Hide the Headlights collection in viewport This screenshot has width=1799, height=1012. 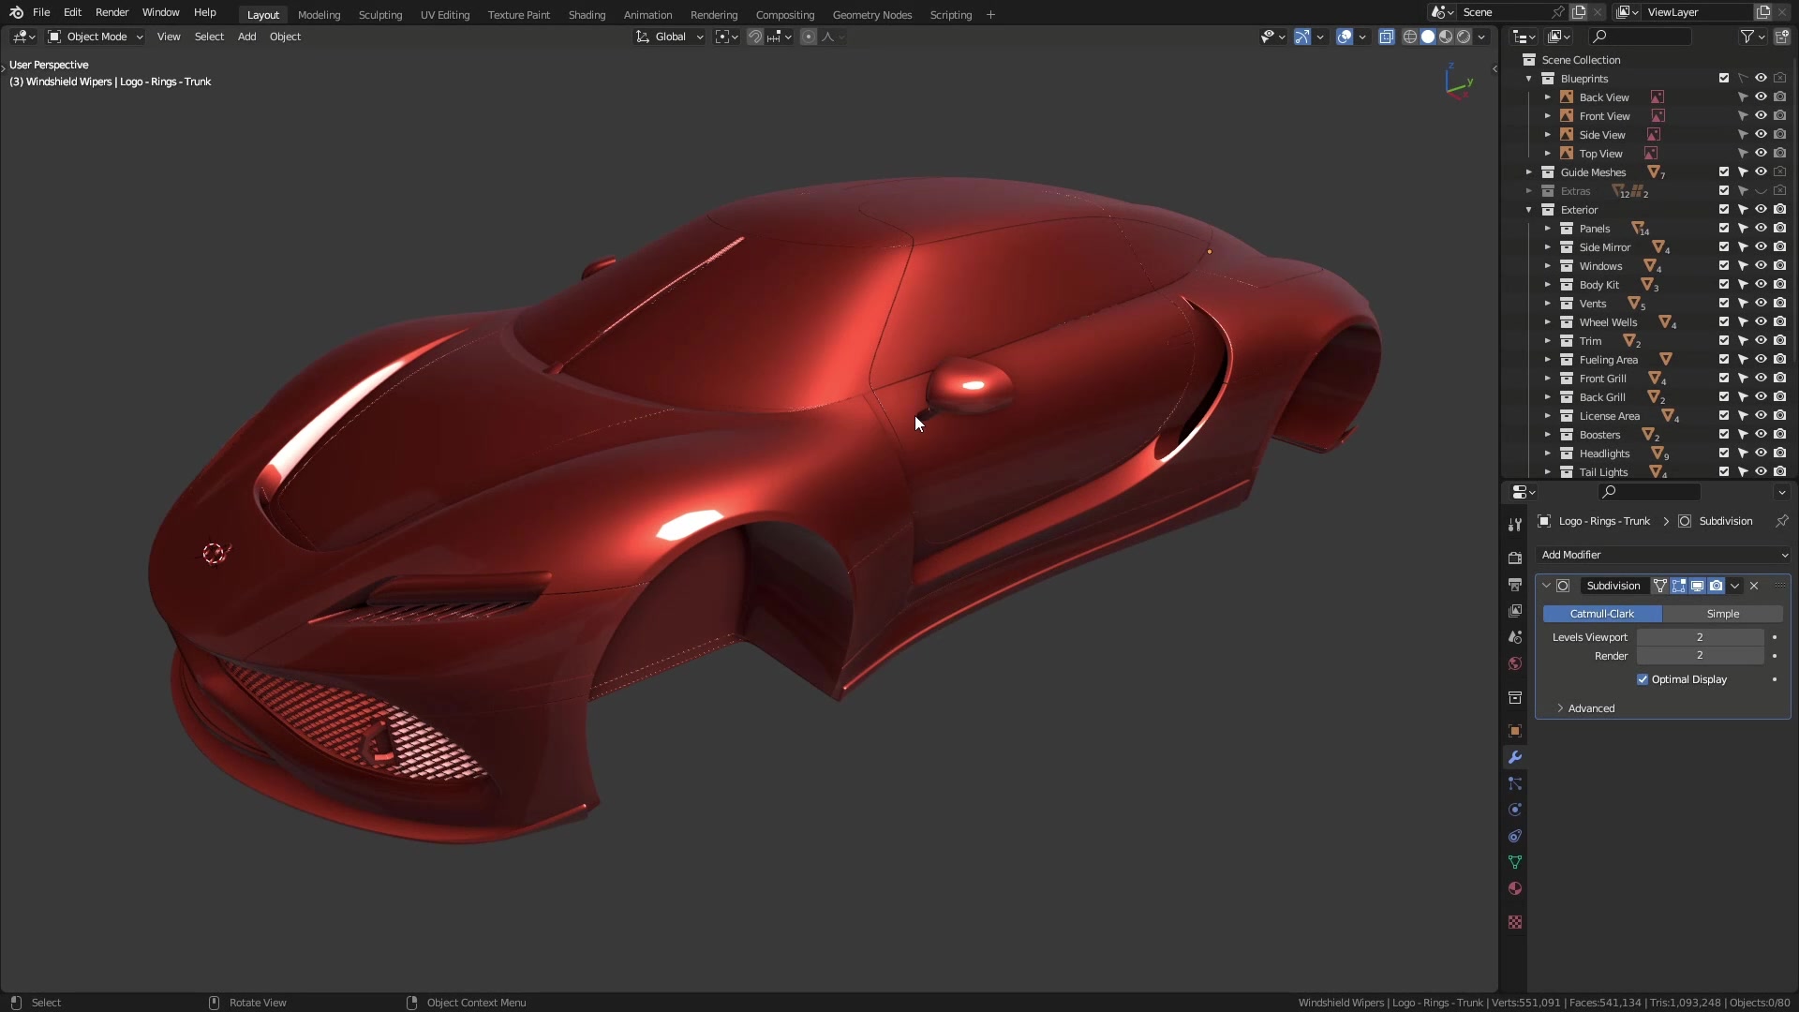click(x=1762, y=454)
